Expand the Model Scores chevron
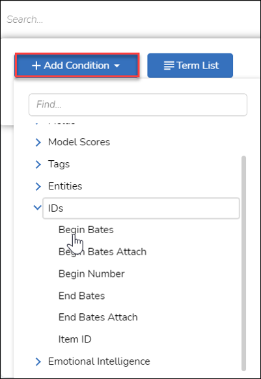This screenshot has width=261, height=379. point(38,142)
